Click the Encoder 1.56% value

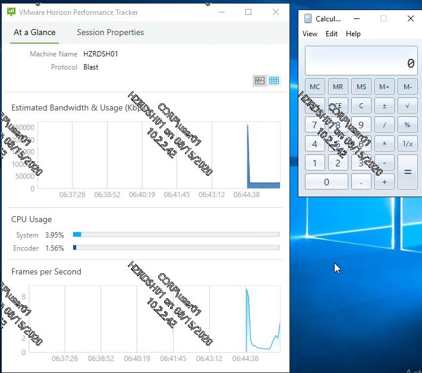(x=54, y=248)
